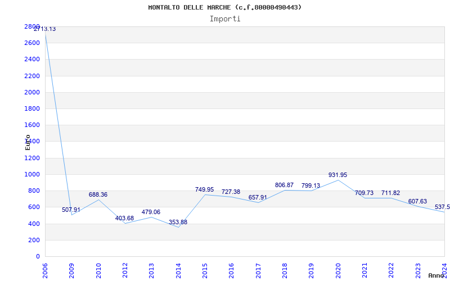
Task: Click the Importi chart subtitle
Action: (225, 19)
